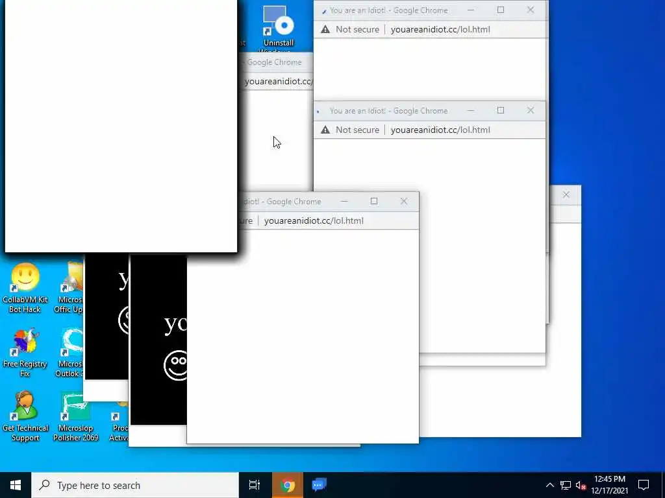The image size is (665, 498).
Task: Click the smiley face with eyes on the black page
Action: coord(175,365)
